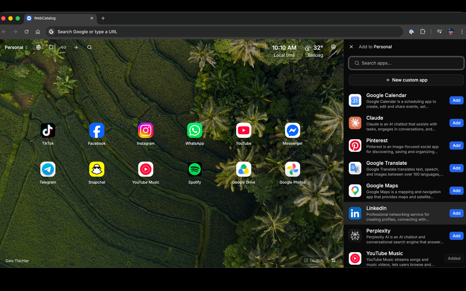Add Google Calendar to Personal
This screenshot has width=466, height=291.
click(x=457, y=100)
